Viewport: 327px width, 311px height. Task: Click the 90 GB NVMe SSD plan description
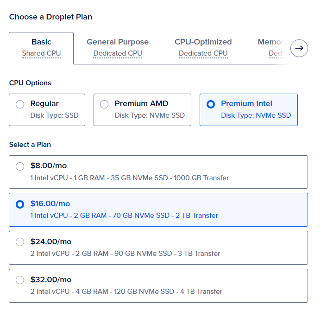tap(125, 254)
